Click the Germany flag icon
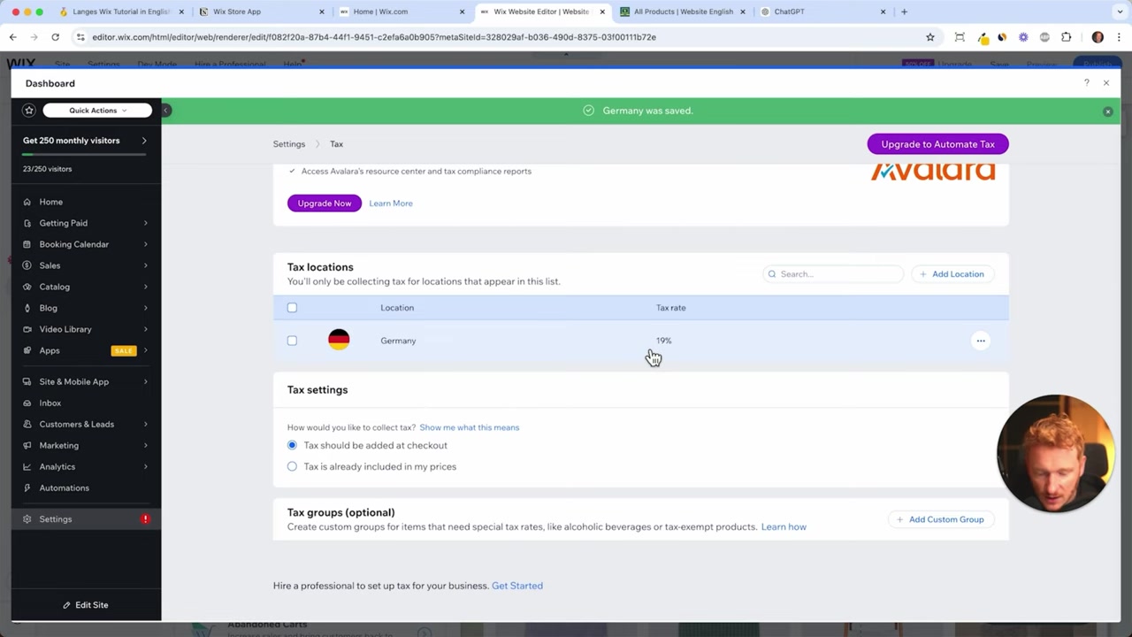Viewport: 1132px width, 637px height. pyautogui.click(x=339, y=340)
